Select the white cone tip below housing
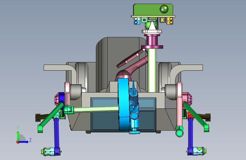 pos(152,25)
